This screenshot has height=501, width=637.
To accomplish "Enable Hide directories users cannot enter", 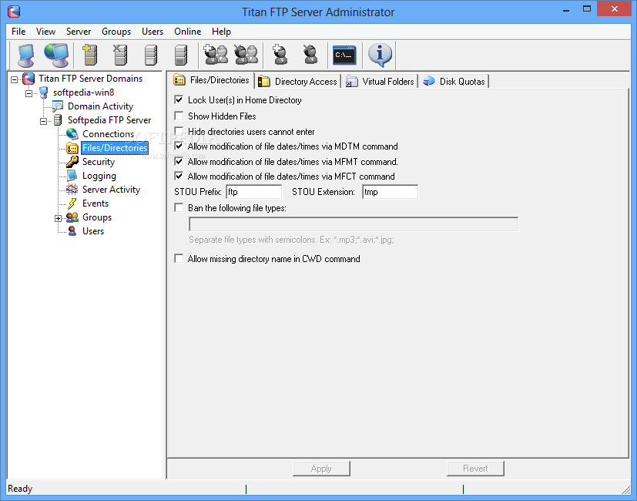I will click(179, 131).
